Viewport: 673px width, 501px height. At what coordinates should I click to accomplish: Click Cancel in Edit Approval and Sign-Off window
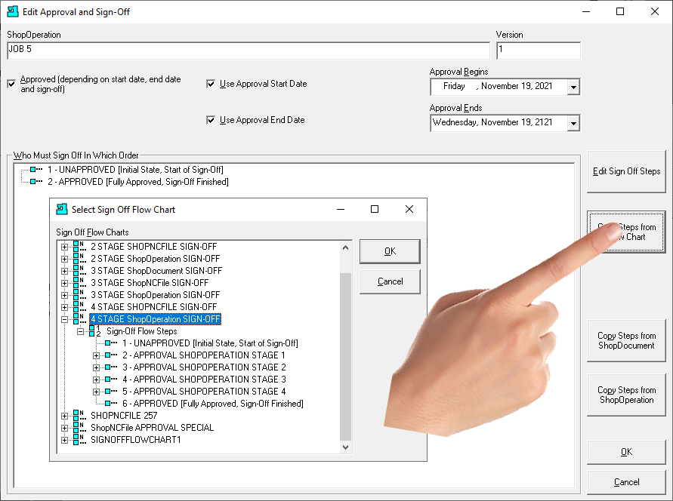point(626,482)
